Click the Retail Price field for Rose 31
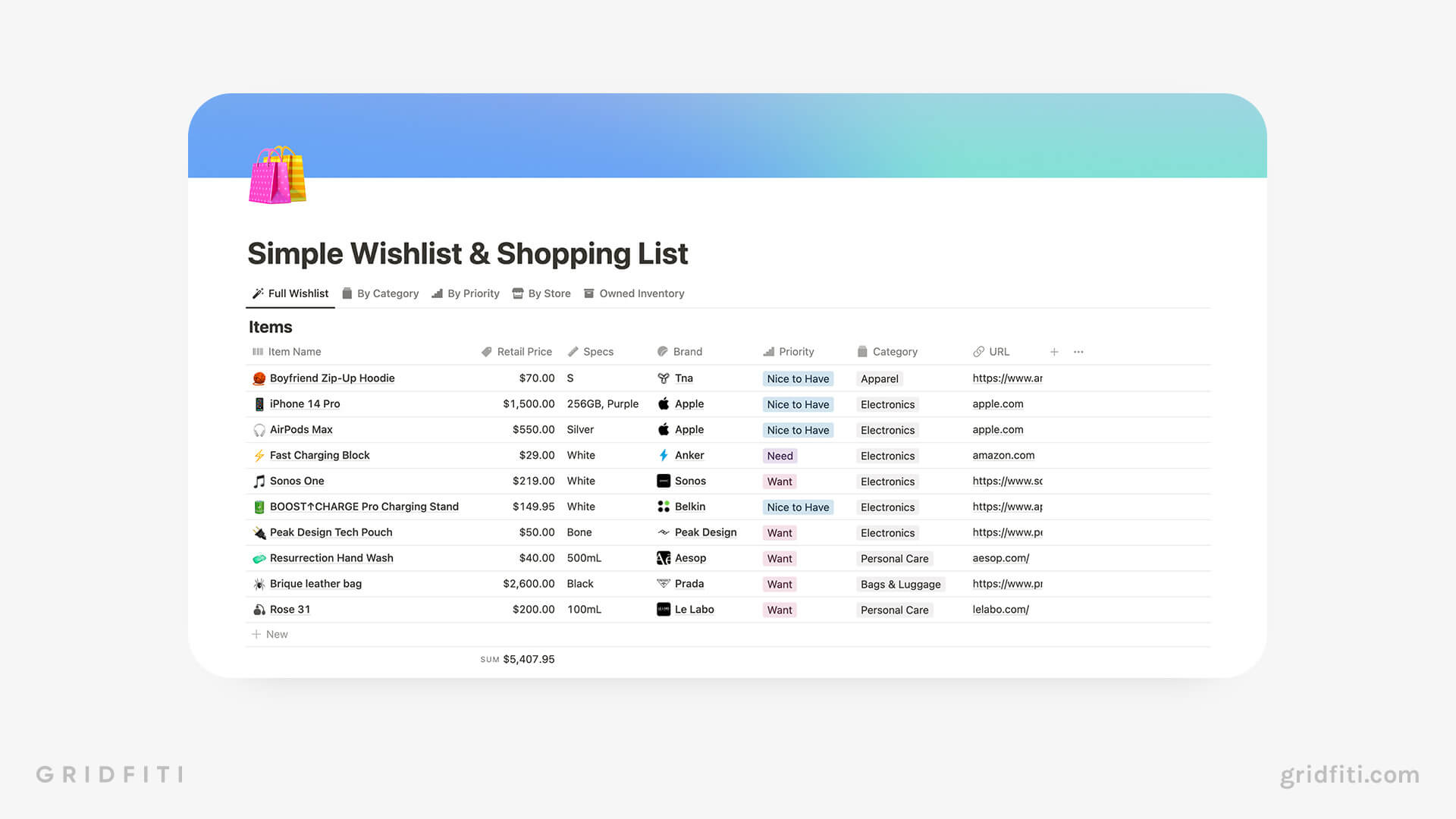The height and width of the screenshot is (819, 1456). pos(515,609)
